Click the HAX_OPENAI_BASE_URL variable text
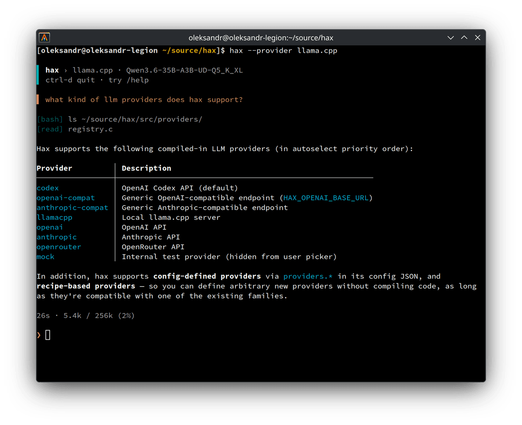The image size is (522, 425). 326,198
